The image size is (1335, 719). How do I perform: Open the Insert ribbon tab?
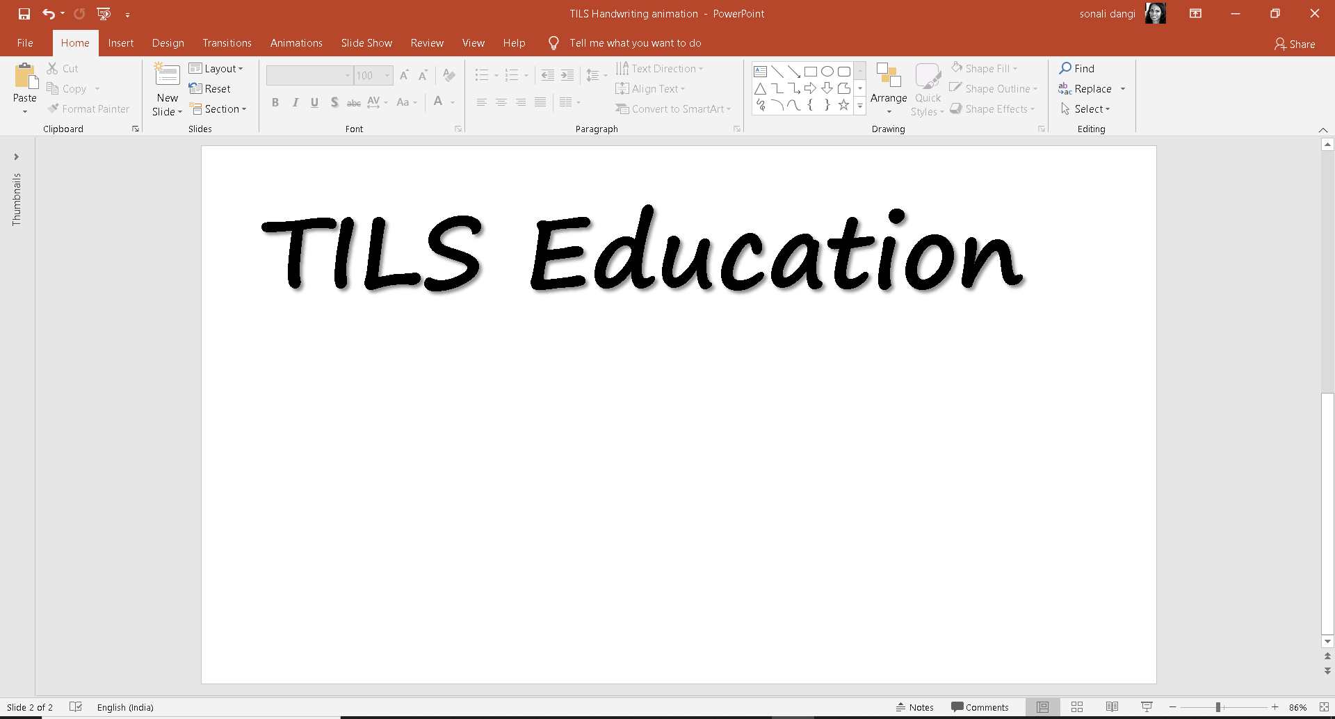(x=121, y=42)
